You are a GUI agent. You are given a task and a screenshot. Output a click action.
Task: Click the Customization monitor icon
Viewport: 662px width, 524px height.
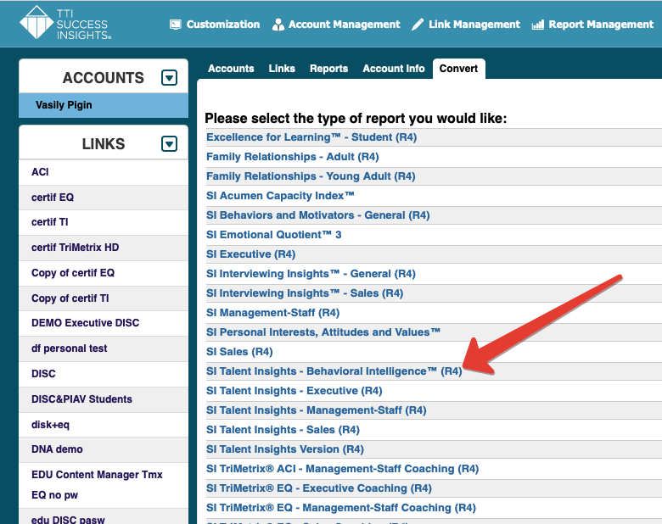175,25
